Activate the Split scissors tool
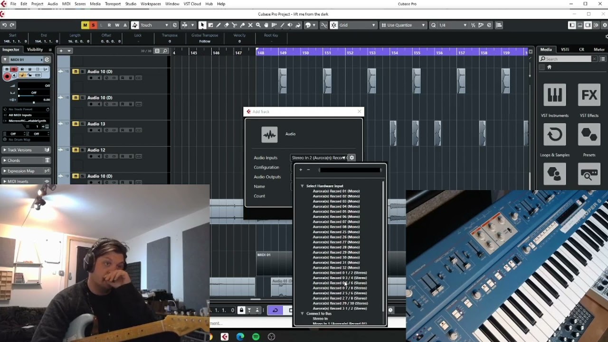 coord(235,25)
